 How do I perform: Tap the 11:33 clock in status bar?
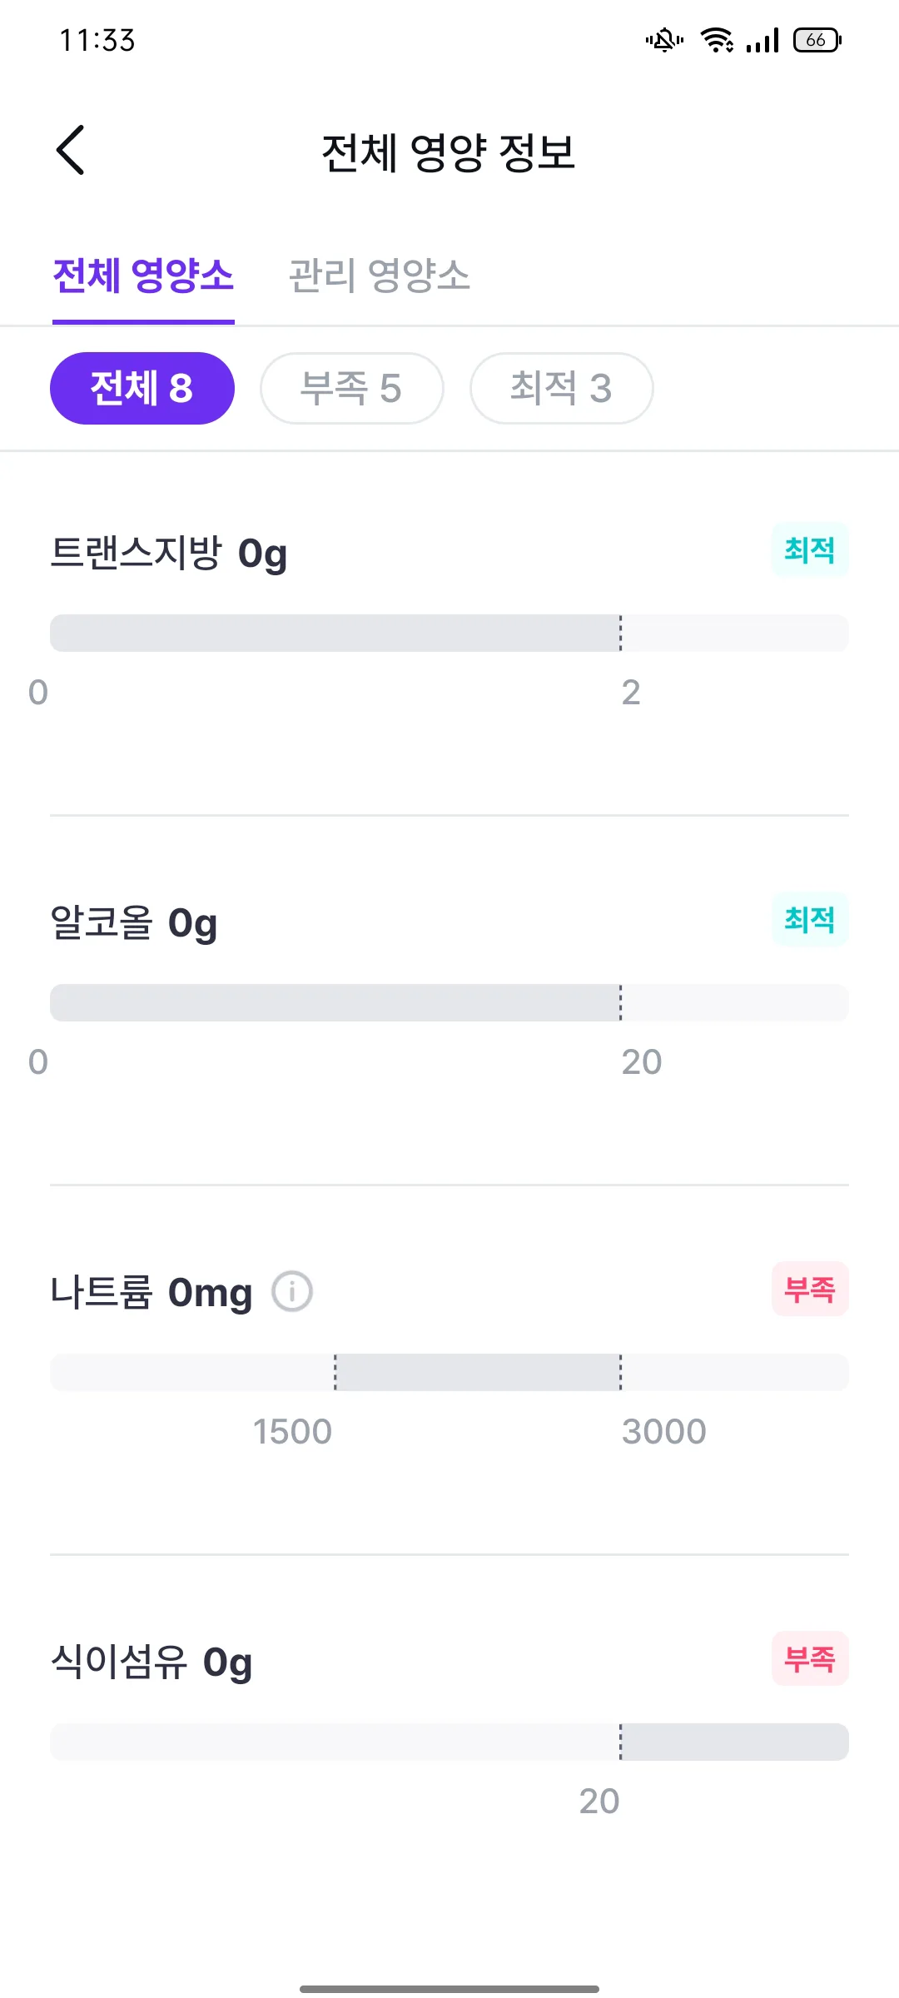[x=97, y=40]
